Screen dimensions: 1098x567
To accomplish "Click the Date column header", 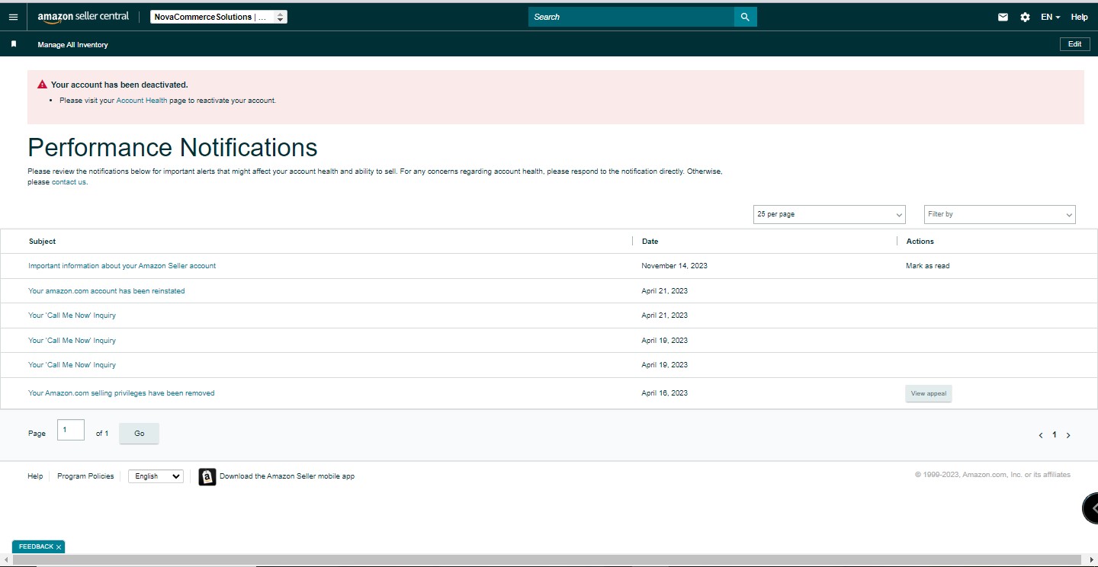I will pos(650,242).
